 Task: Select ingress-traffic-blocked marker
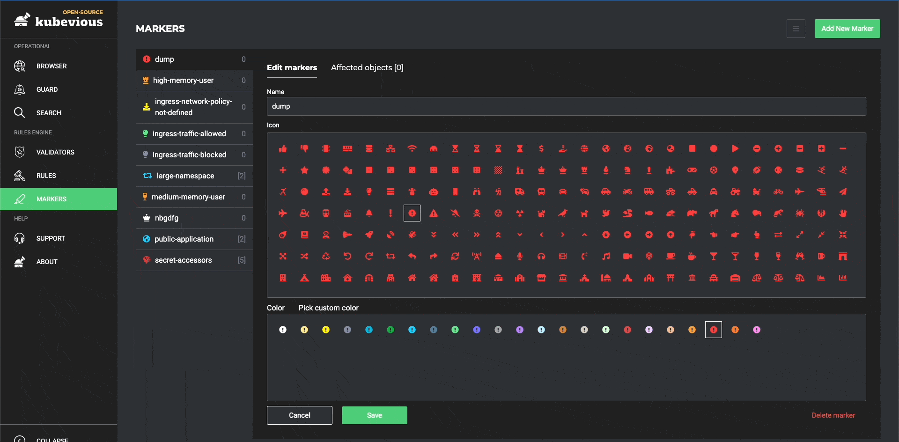point(194,155)
